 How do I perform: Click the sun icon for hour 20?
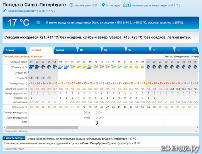143,67
